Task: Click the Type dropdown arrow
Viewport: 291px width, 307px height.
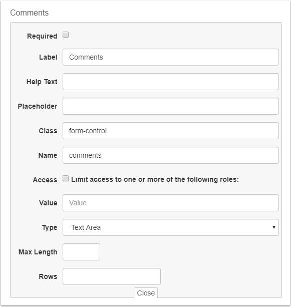Action: [x=274, y=227]
